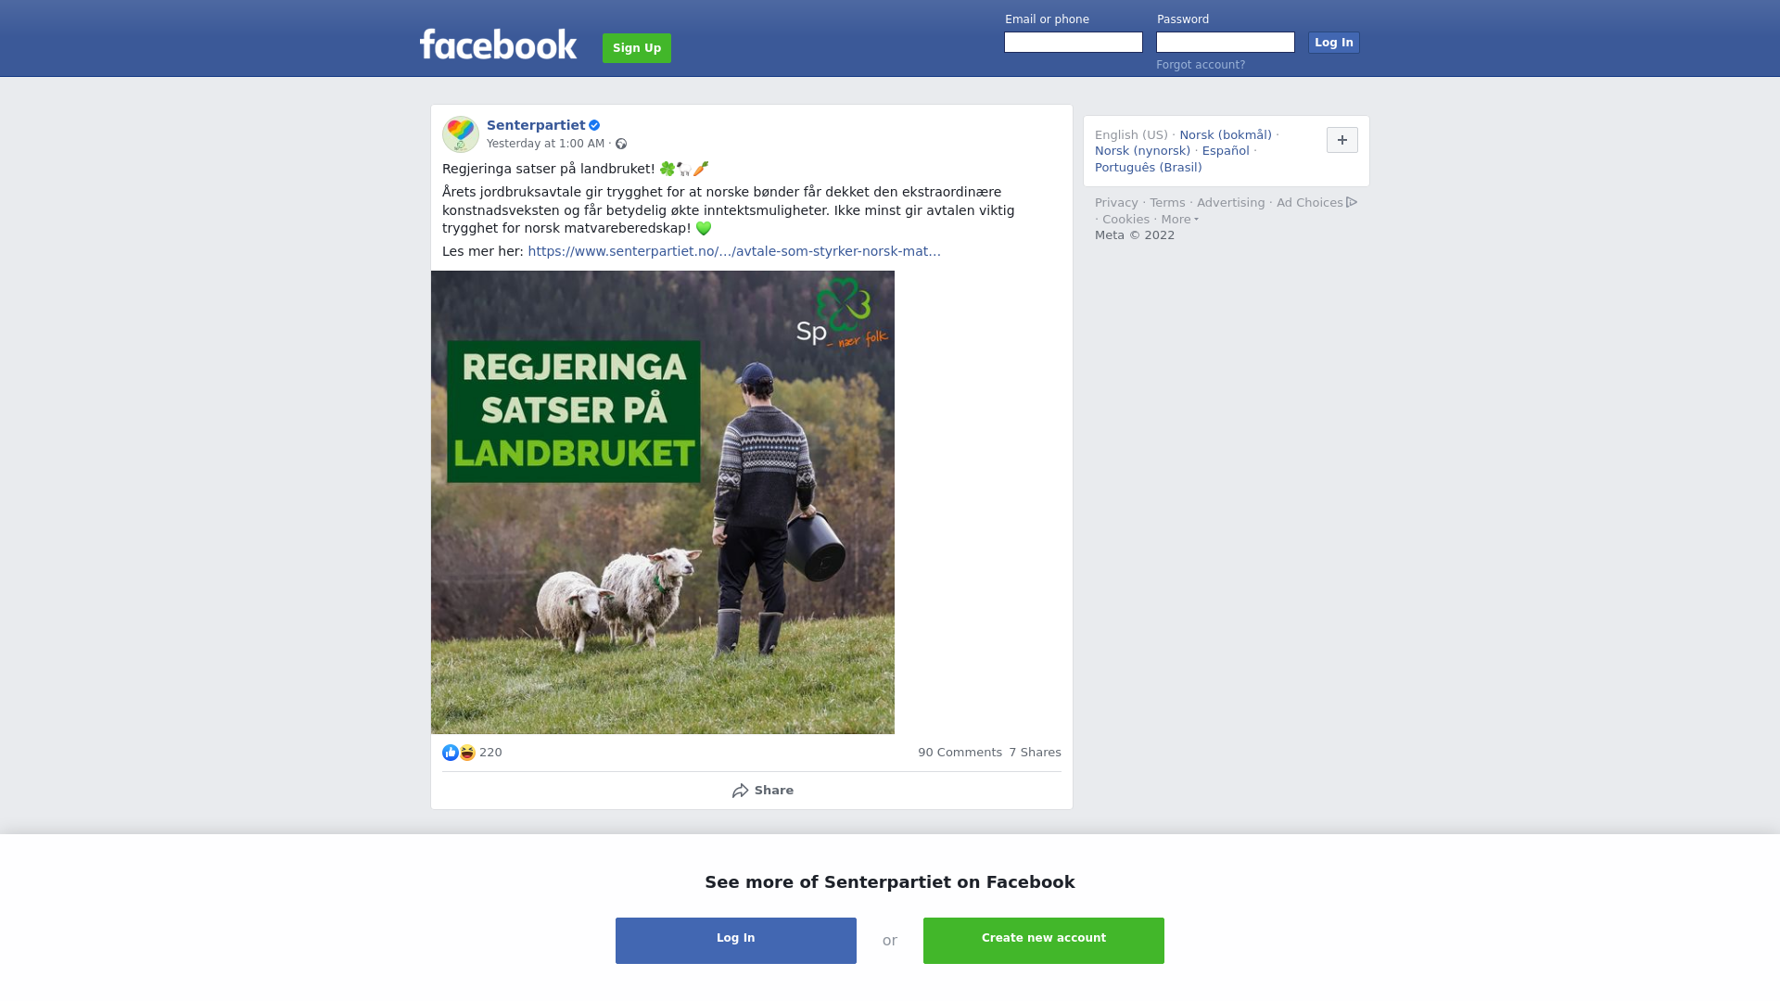Click the Create new account button

1044,941
